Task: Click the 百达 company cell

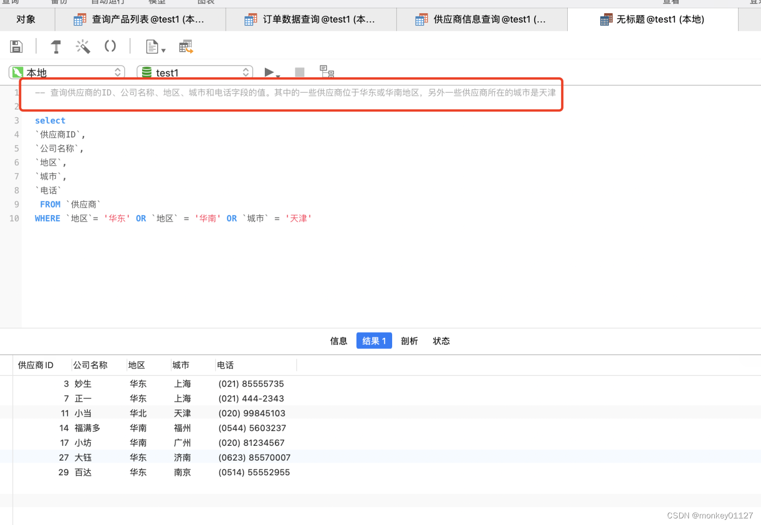Action: (x=83, y=472)
